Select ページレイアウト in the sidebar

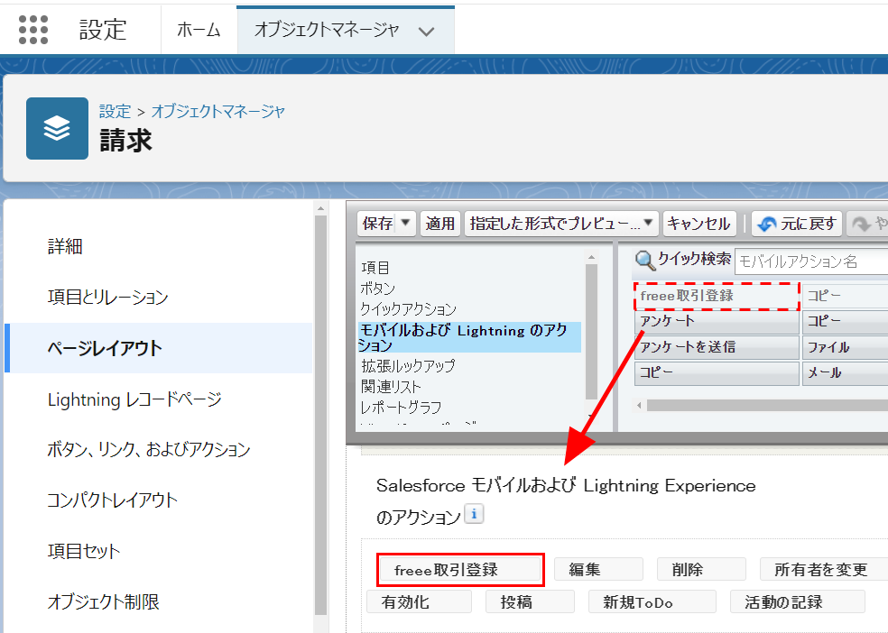coord(105,348)
